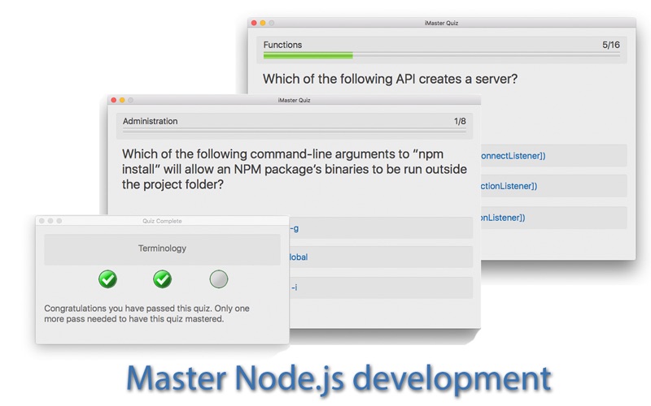Choose answer ending "ctionListener])" in Functions quiz

click(554, 186)
